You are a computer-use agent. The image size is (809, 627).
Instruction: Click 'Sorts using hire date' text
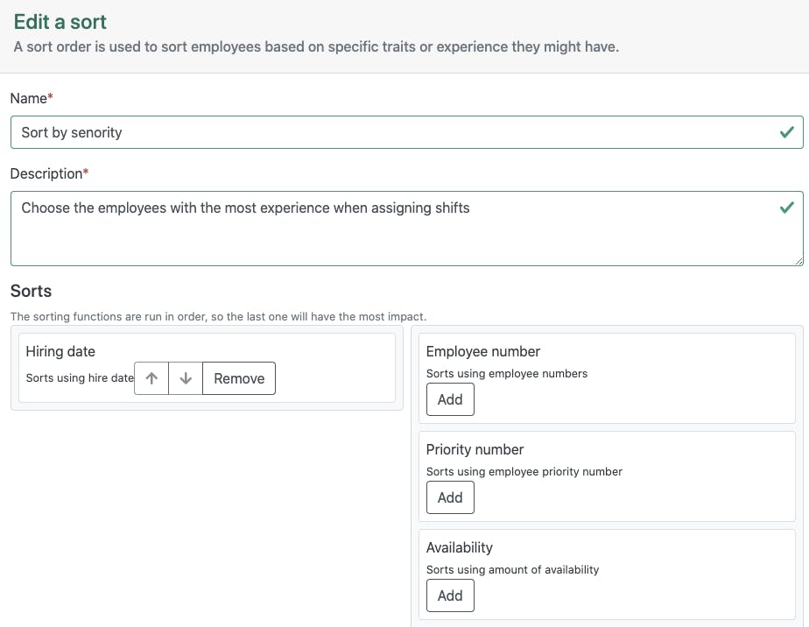[80, 378]
